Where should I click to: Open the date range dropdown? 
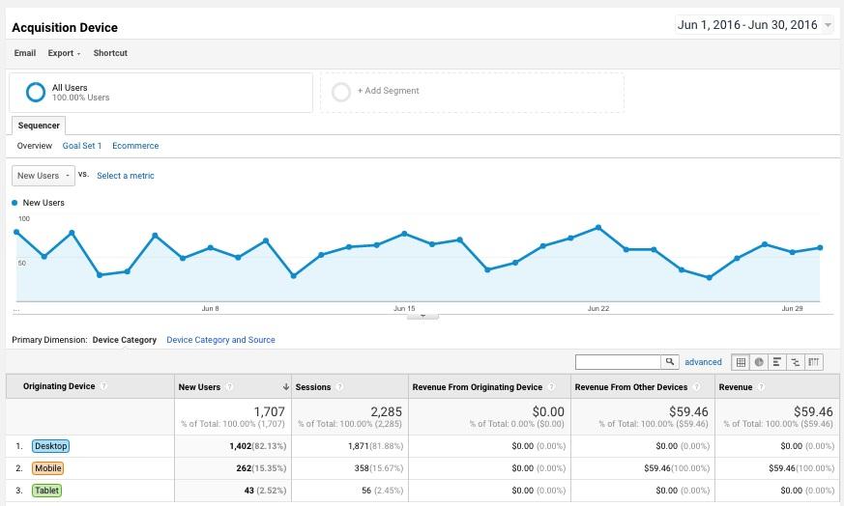[x=755, y=25]
